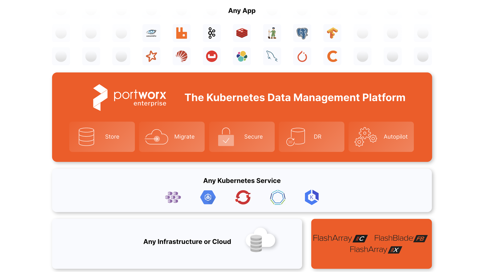Select the orange Spark star logo
Viewport: 484px width, 272px height.
[x=151, y=56]
